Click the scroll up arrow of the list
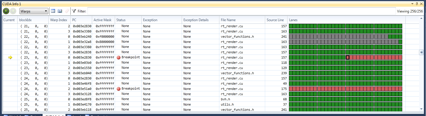This screenshot has width=426, height=116. coord(421,18)
